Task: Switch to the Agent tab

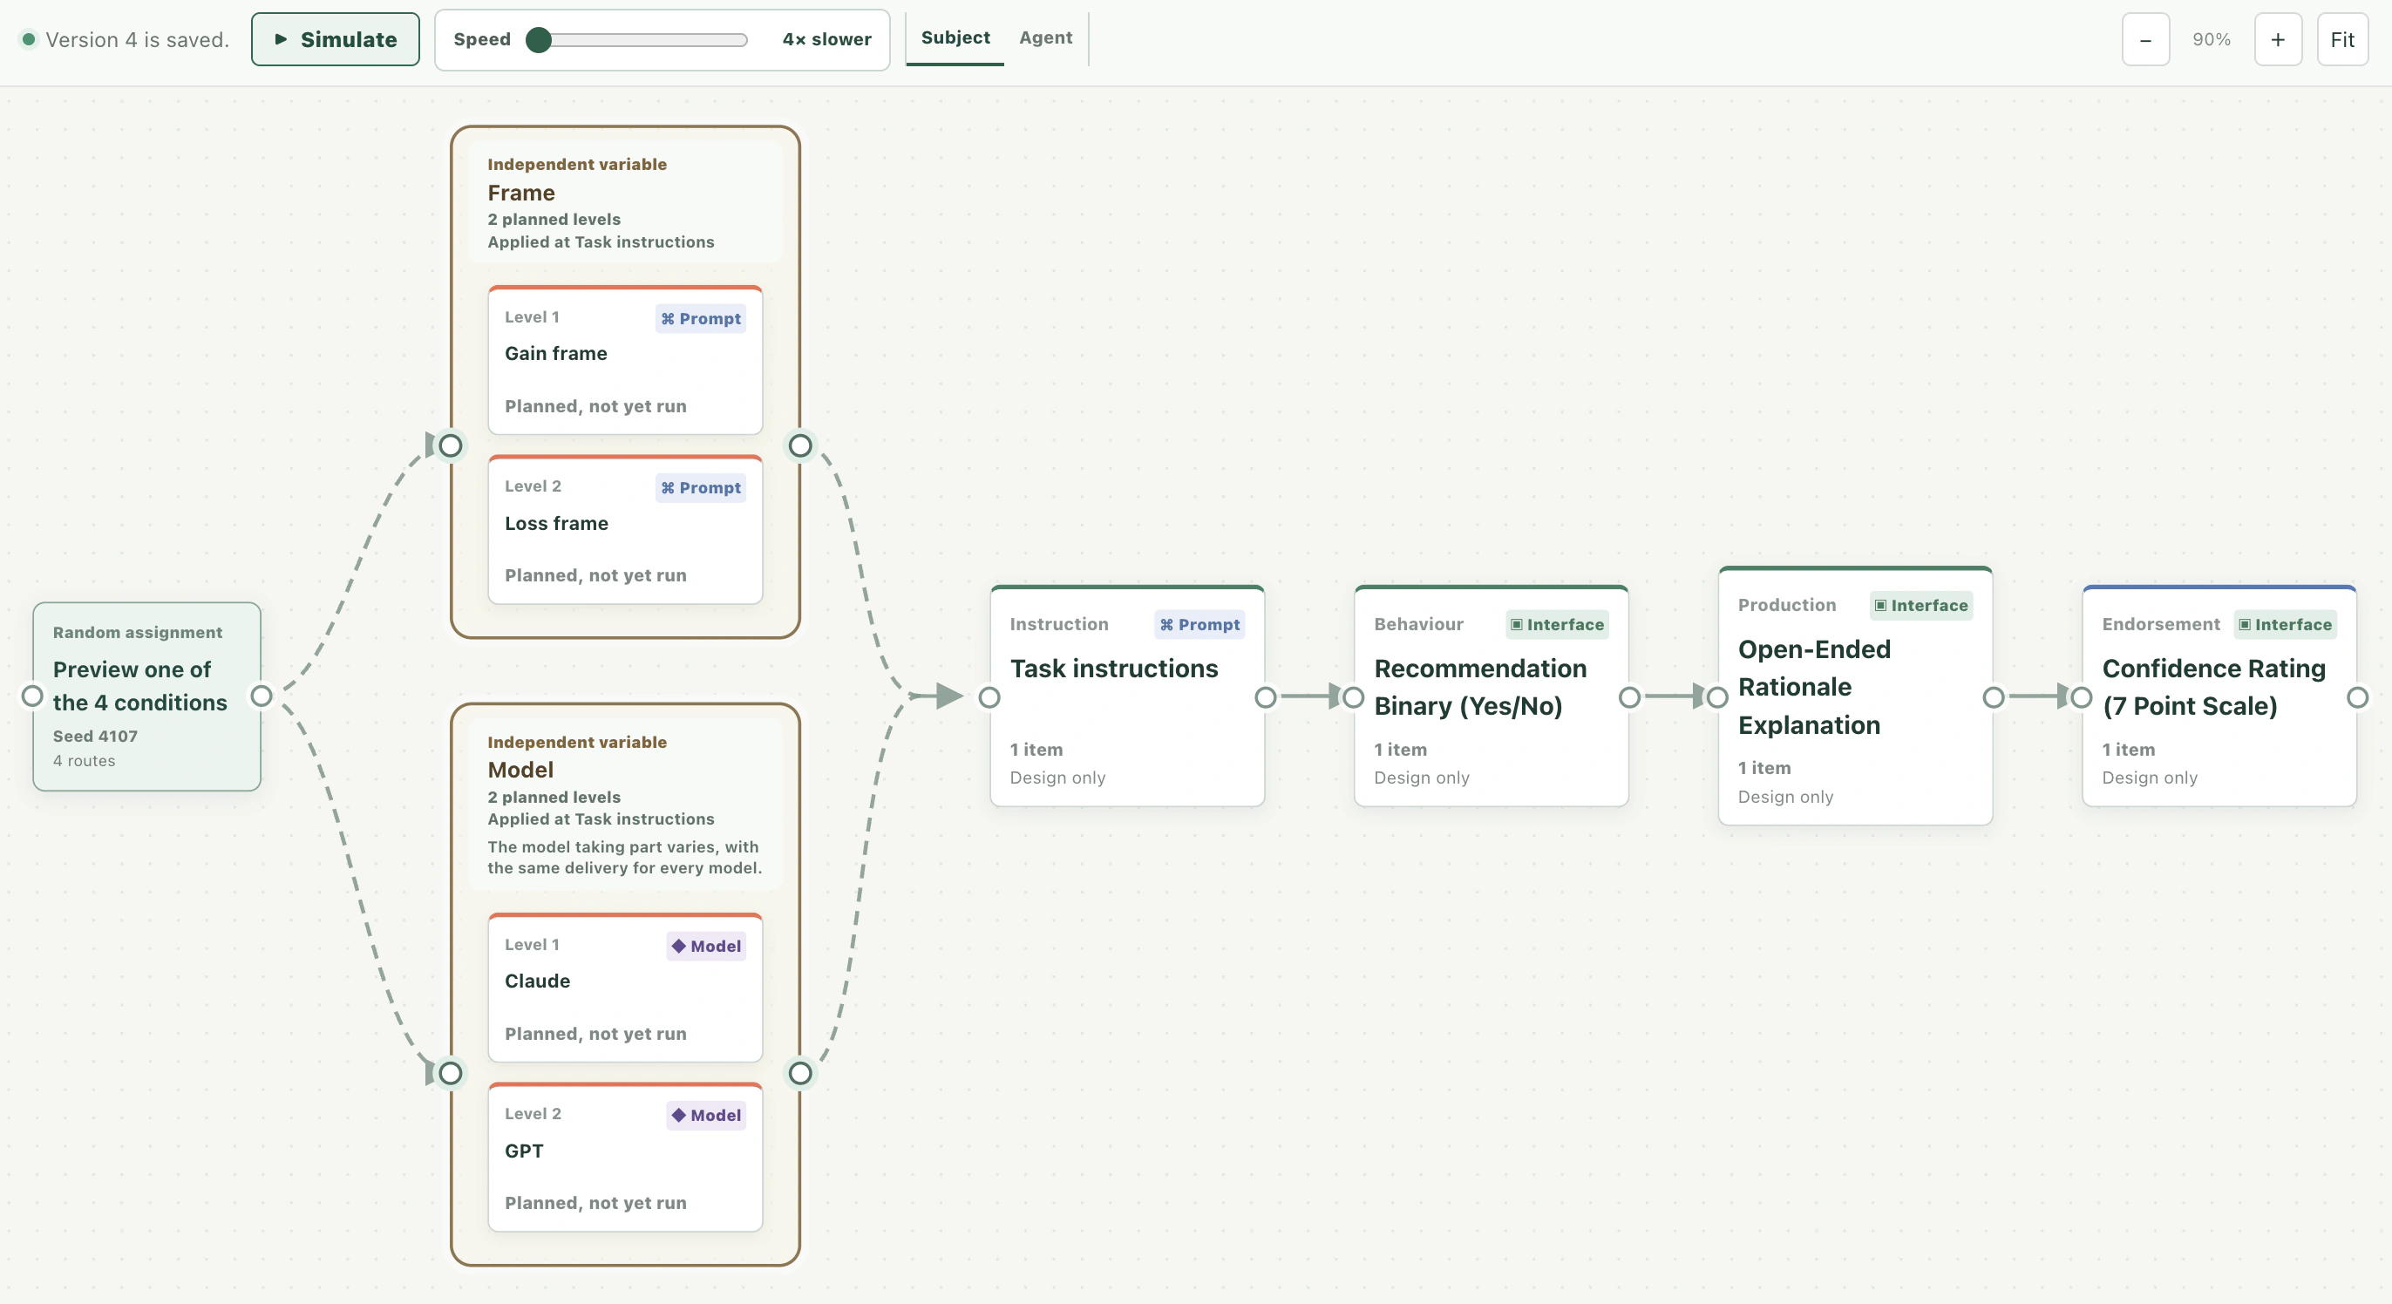Action: (x=1045, y=38)
